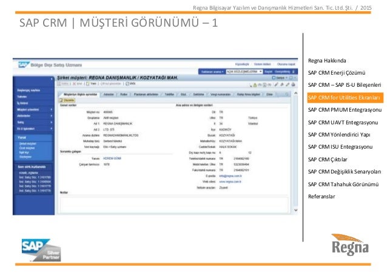
Task: Click the slide item SAP CRM UAVT Entegrasyonu
Action: (x=343, y=123)
